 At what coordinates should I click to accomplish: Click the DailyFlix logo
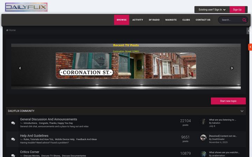coord(26,7)
